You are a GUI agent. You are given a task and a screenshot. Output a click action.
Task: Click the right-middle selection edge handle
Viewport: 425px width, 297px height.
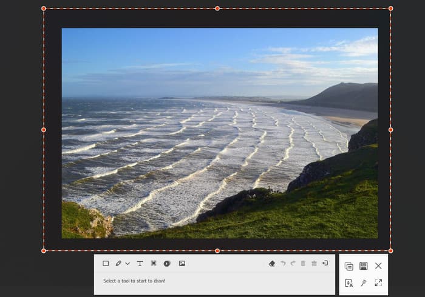(x=390, y=130)
